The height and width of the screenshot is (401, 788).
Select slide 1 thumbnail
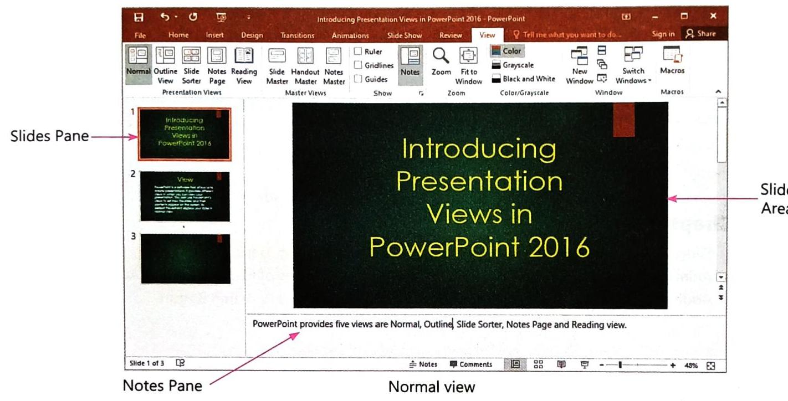(184, 135)
